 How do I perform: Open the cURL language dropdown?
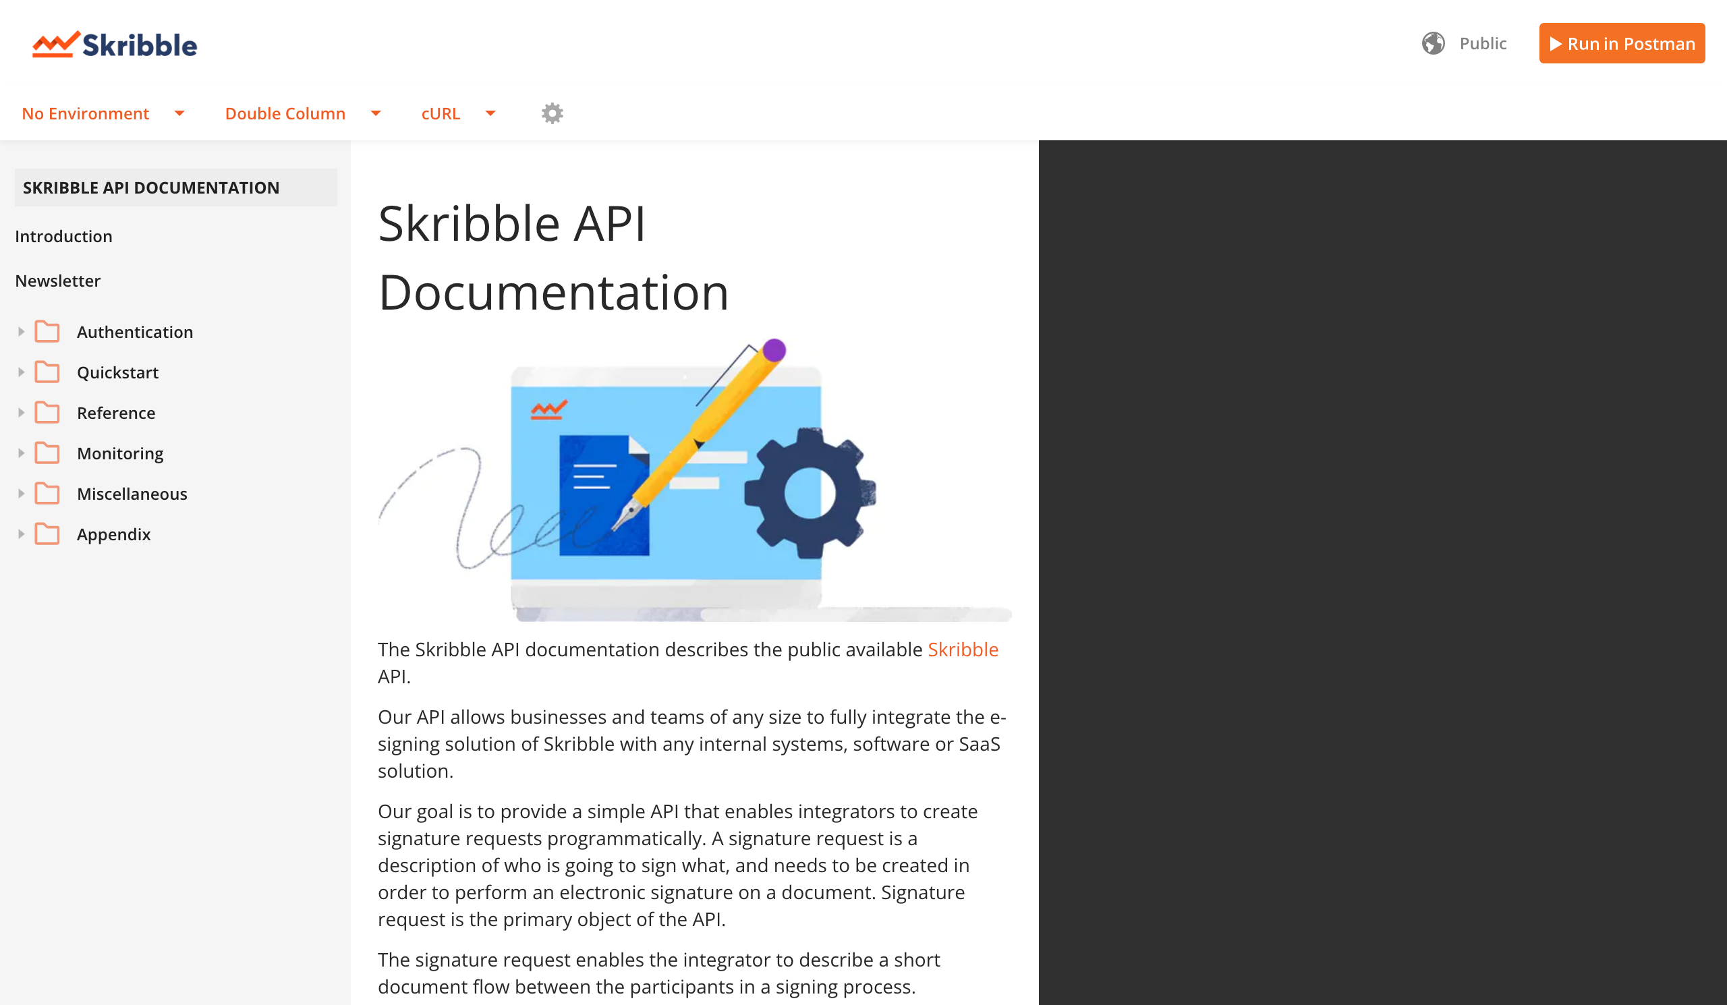click(x=459, y=113)
